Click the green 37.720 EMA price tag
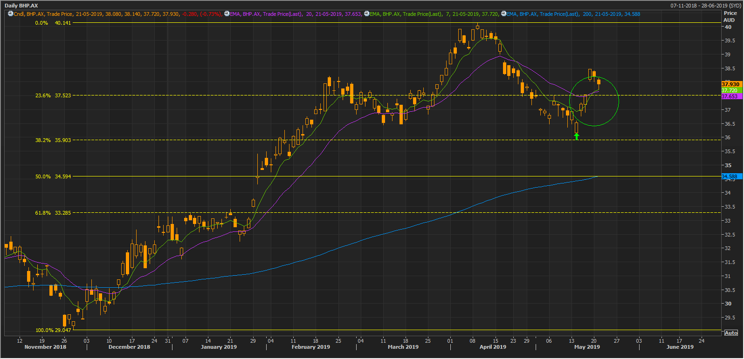 (x=731, y=90)
